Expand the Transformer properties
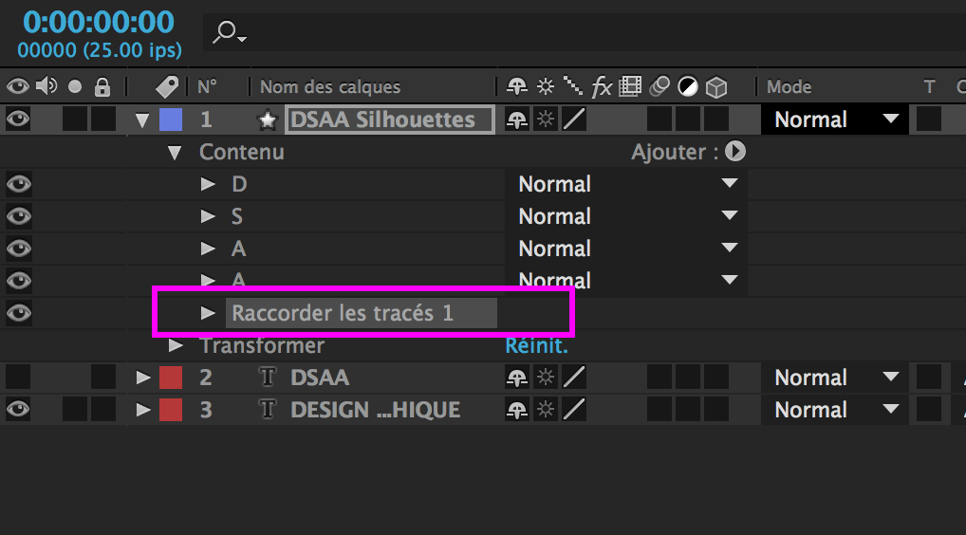 pyautogui.click(x=176, y=345)
